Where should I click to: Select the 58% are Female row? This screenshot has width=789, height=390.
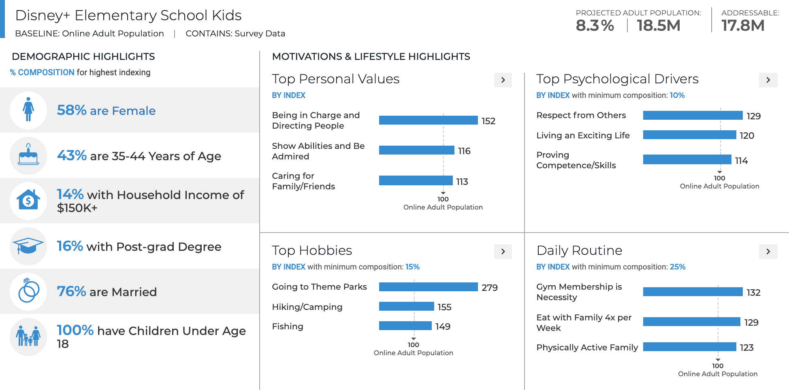tap(130, 110)
